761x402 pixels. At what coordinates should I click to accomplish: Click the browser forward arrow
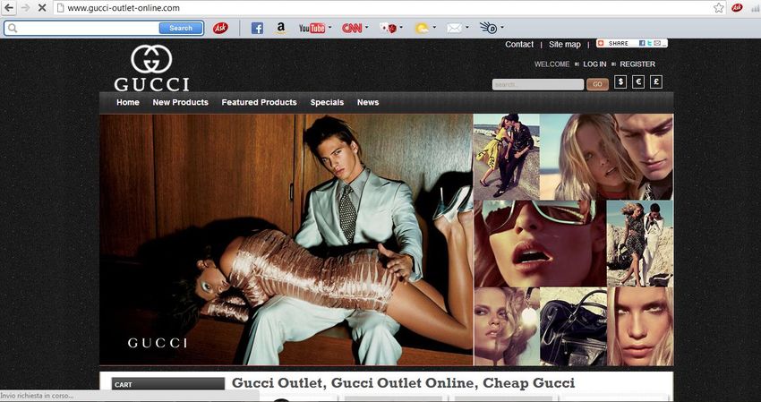click(25, 8)
